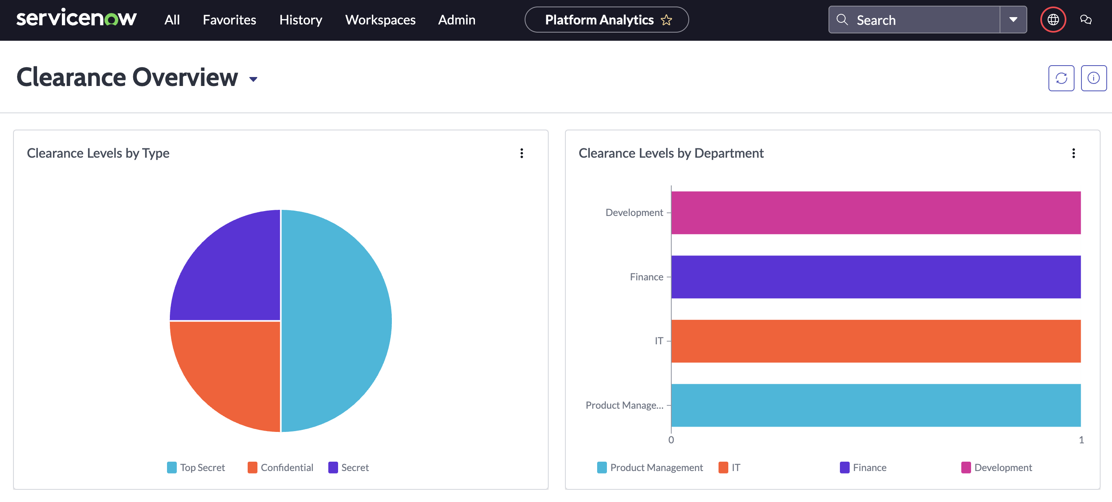The width and height of the screenshot is (1112, 502).
Task: Click the Confidential color swatch in legend
Action: (x=252, y=467)
